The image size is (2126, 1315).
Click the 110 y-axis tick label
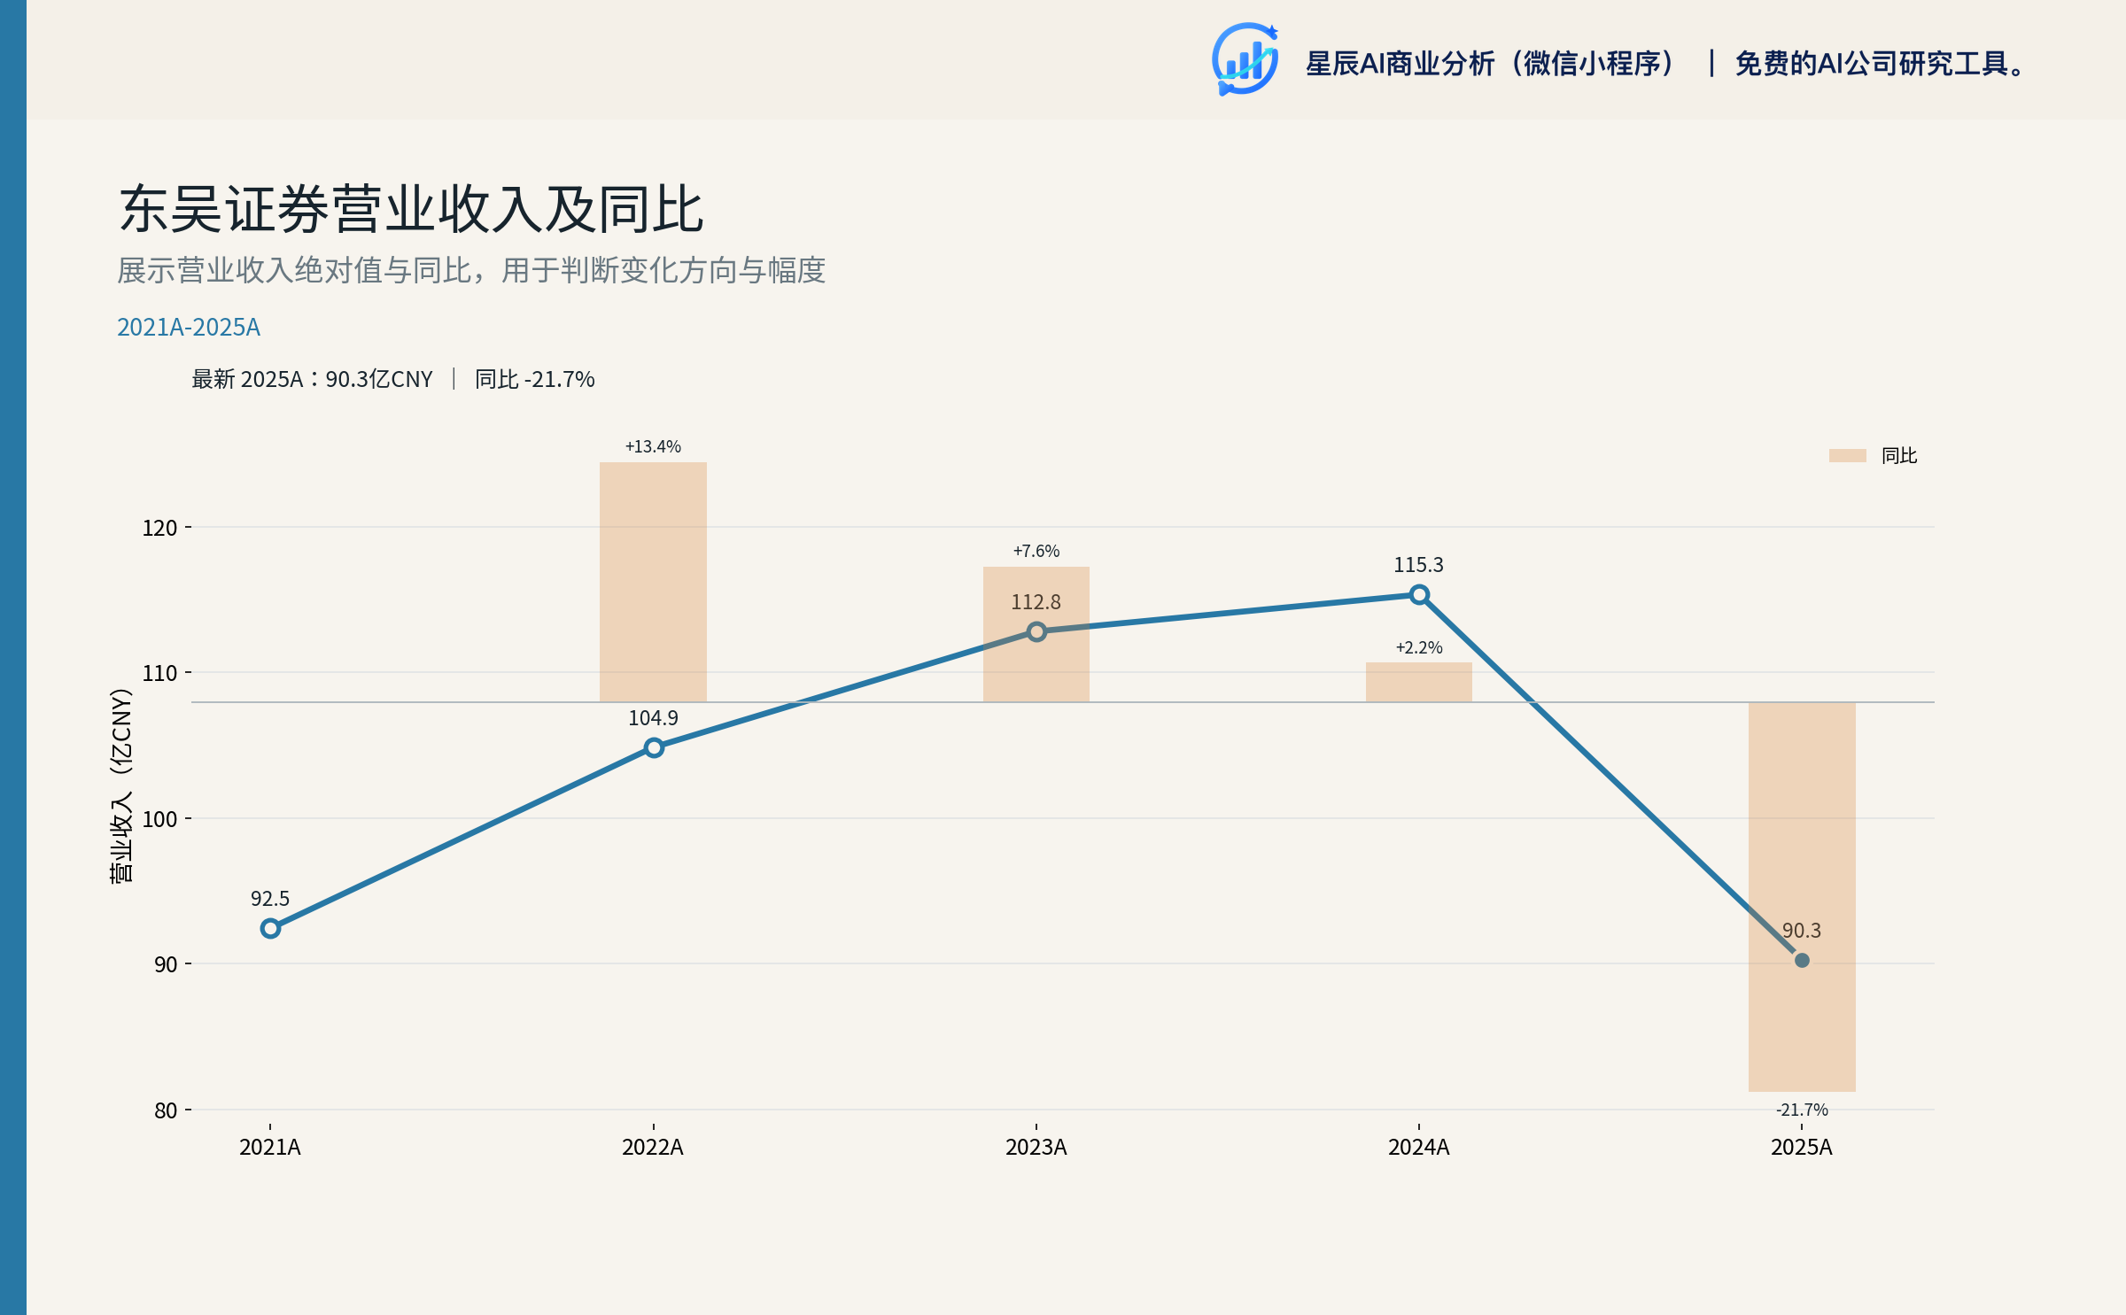(160, 673)
